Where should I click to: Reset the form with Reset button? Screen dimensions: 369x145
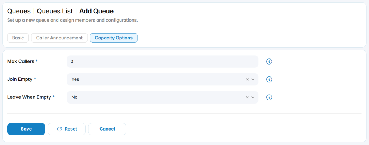67,129
